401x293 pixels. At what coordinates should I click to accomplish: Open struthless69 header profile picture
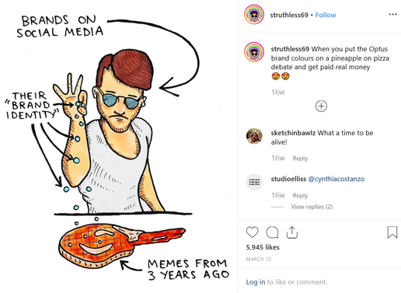[x=254, y=15]
